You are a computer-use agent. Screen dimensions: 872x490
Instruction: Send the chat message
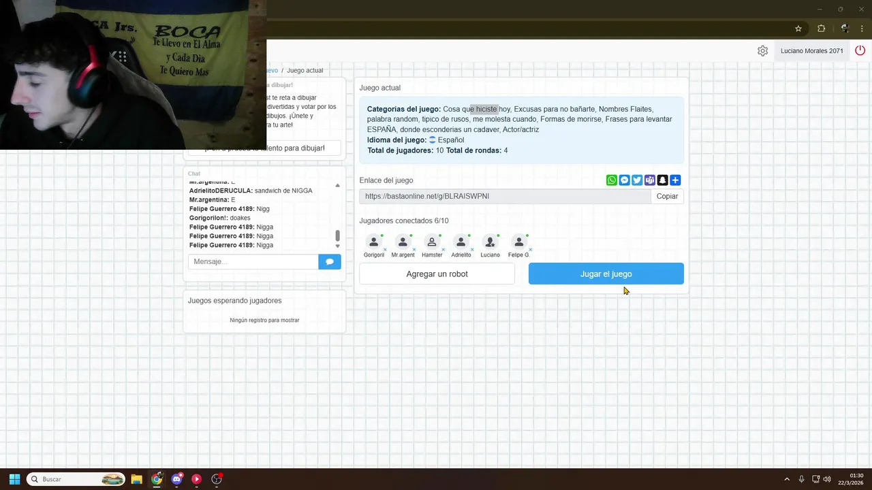click(330, 261)
